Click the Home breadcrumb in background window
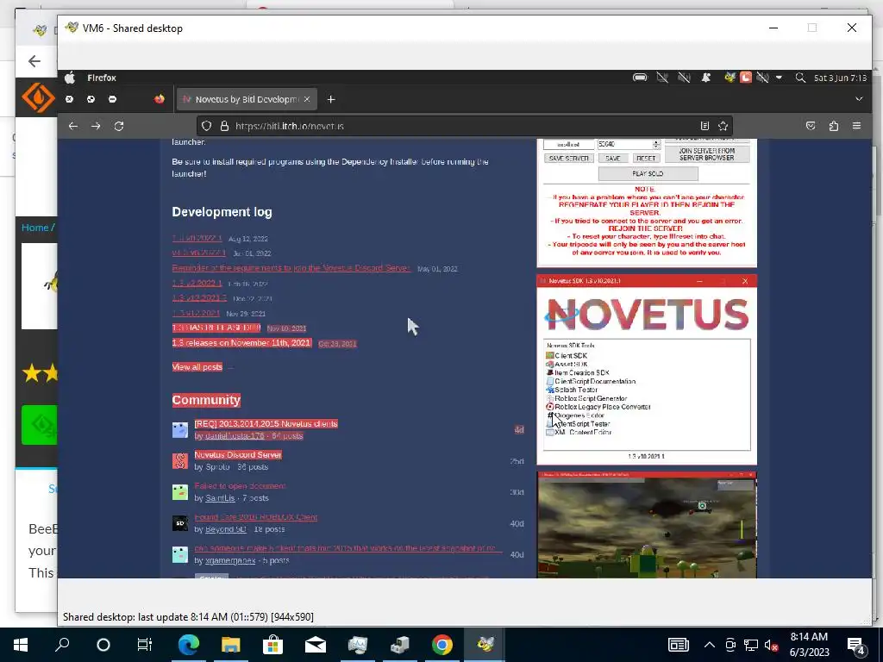The height and width of the screenshot is (662, 883). click(34, 228)
